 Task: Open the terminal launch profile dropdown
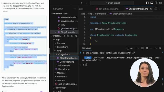[139, 48]
